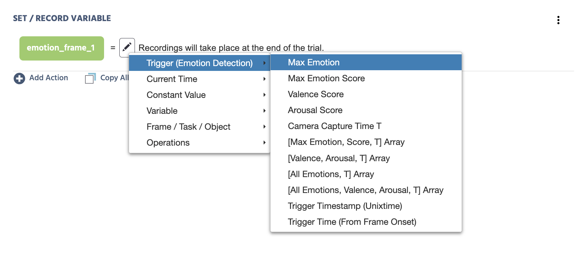
Task: Pick Camera Capture Time T
Action: (x=366, y=126)
